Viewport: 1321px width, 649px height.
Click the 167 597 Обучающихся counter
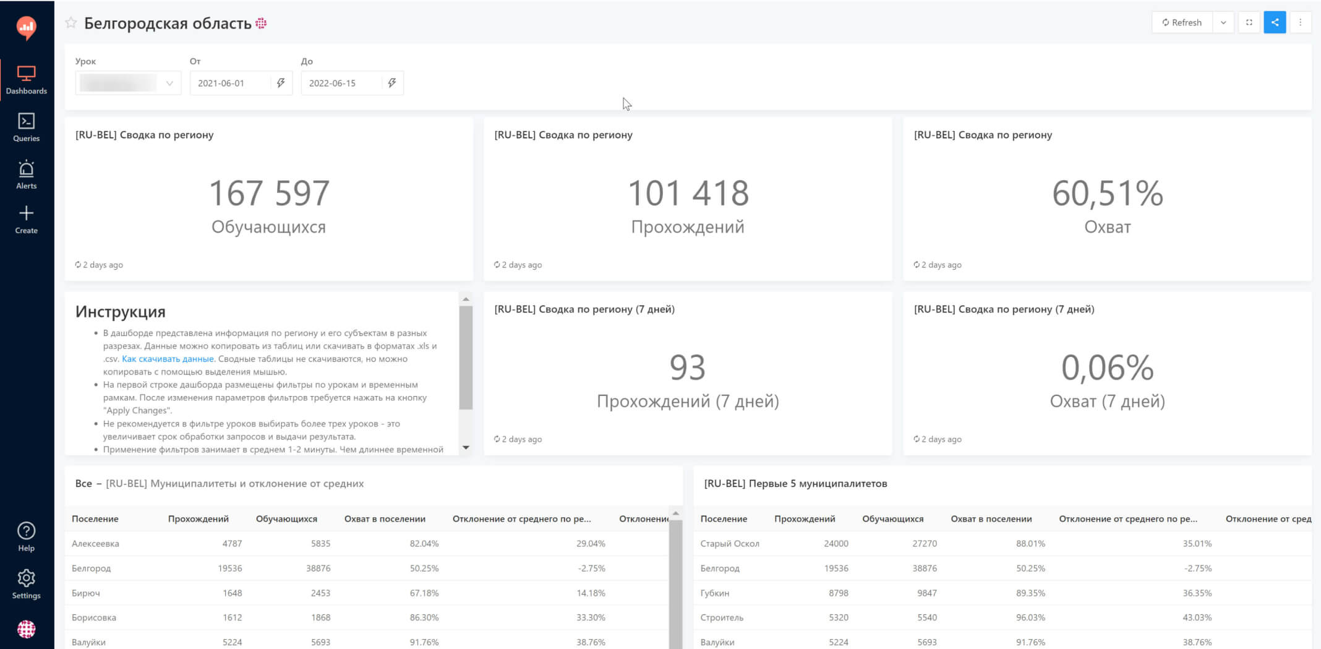coord(269,206)
